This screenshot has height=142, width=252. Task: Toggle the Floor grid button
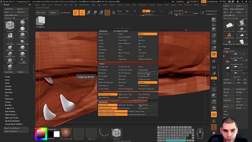tap(214, 62)
